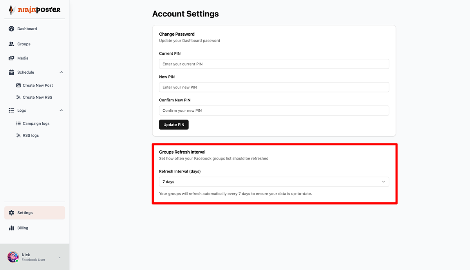The image size is (470, 270).
Task: Click the Change Password title
Action: coord(177,34)
